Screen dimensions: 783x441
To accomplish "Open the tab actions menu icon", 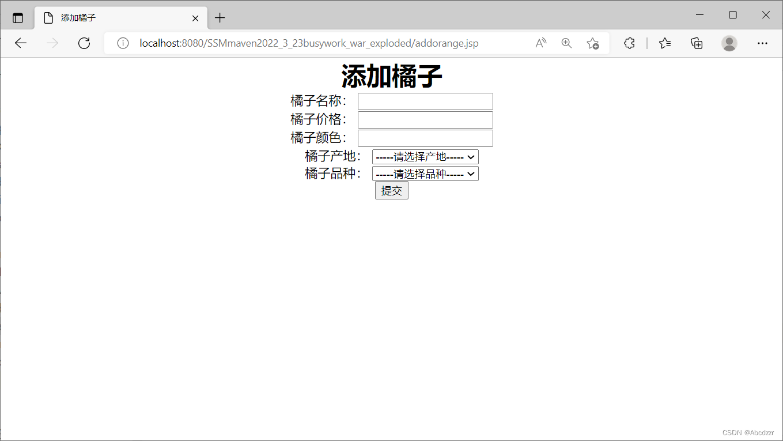I will click(18, 18).
